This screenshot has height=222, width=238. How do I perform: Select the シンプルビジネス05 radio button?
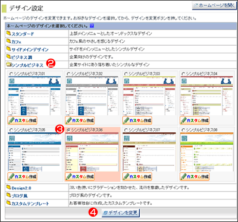tap(11, 130)
